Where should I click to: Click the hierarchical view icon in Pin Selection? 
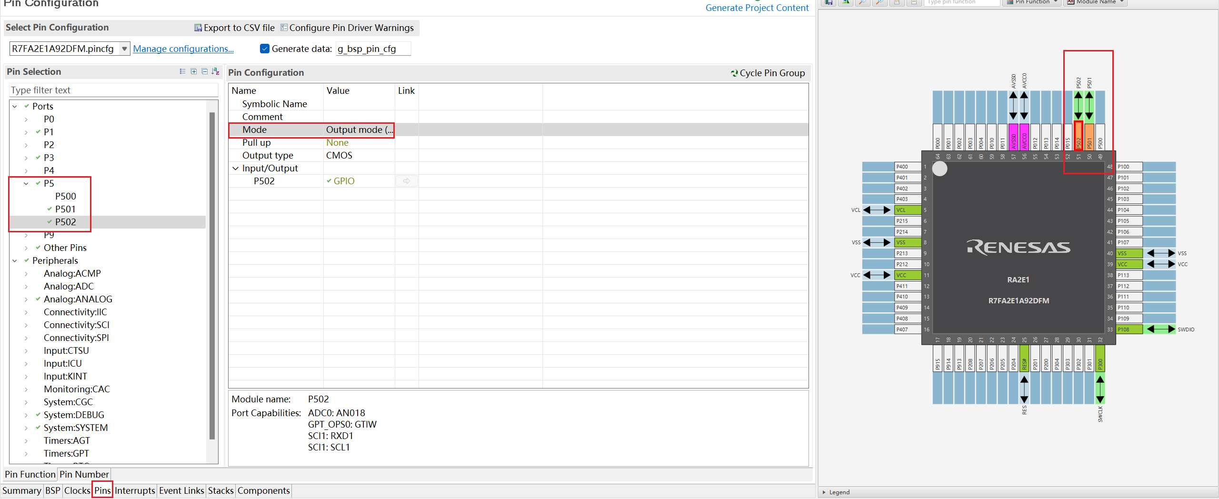(x=182, y=71)
